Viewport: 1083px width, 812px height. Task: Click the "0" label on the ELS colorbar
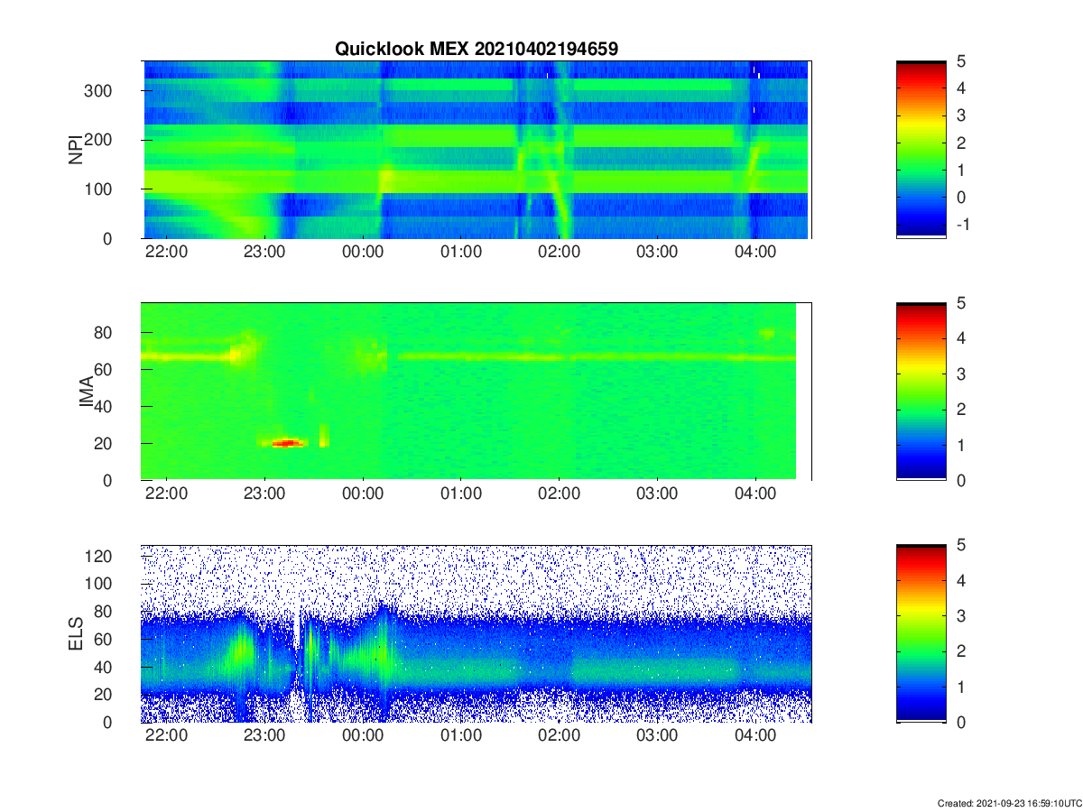pyautogui.click(x=962, y=723)
